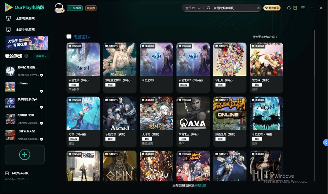
Task: Open the Immortals Fenyx game in my games
Action: 24,71
